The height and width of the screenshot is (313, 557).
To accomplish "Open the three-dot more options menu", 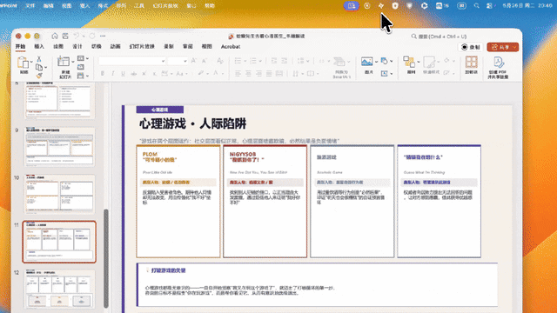I will (103, 37).
